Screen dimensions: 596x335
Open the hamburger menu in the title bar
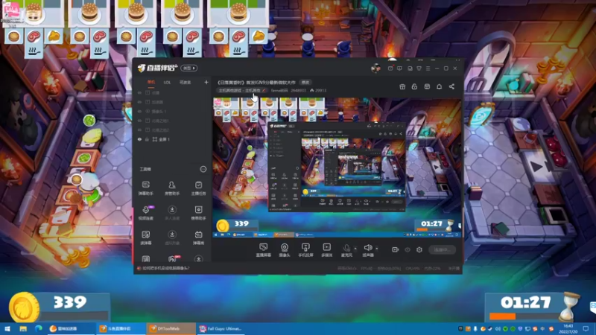coord(428,68)
